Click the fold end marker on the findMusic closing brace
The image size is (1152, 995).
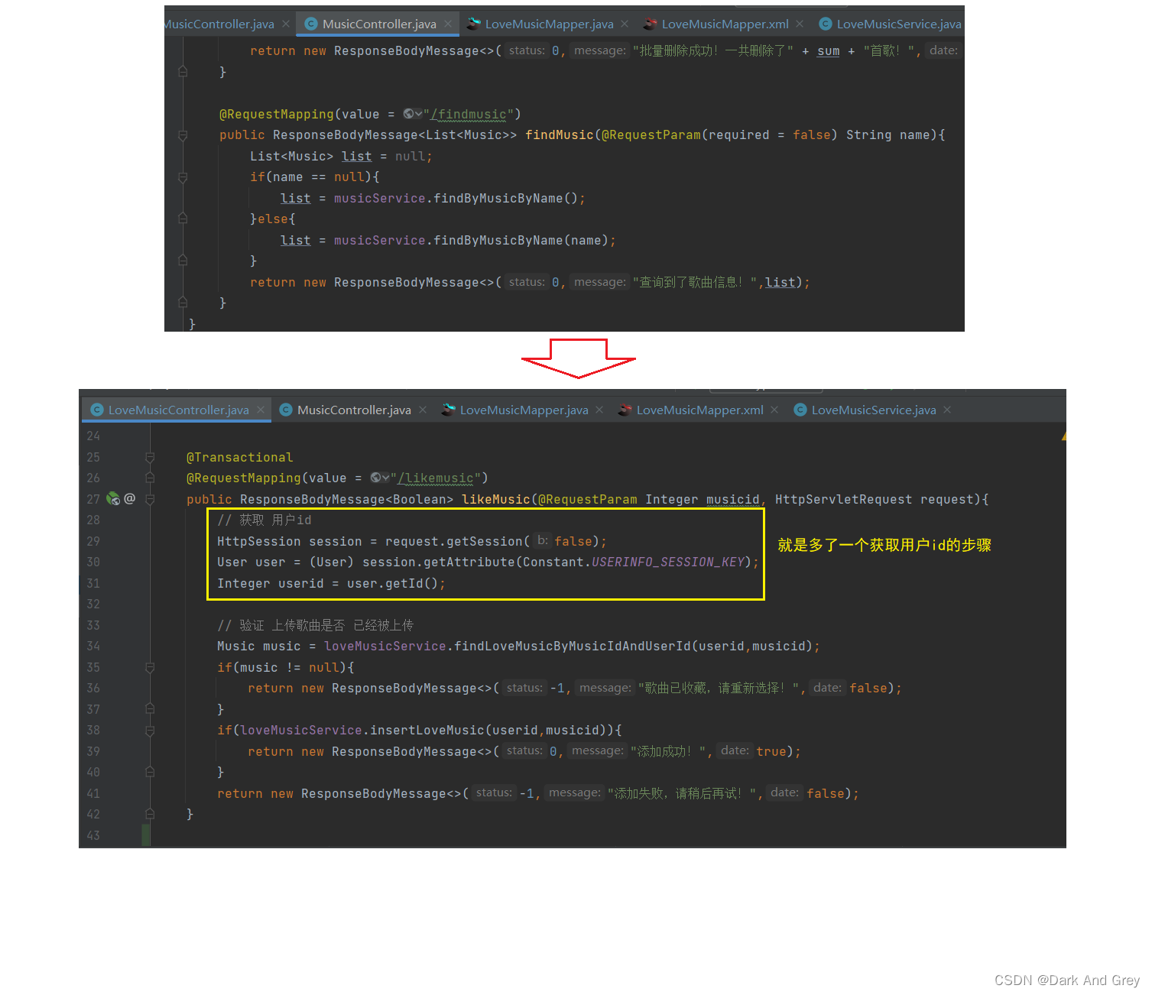click(x=183, y=303)
